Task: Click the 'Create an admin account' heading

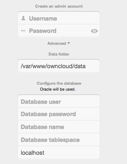Action: tap(59, 6)
